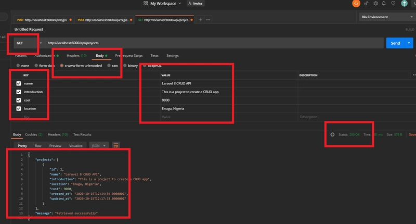This screenshot has height=224, width=416.
Task: Switch response view to Preview
Action: [55, 146]
